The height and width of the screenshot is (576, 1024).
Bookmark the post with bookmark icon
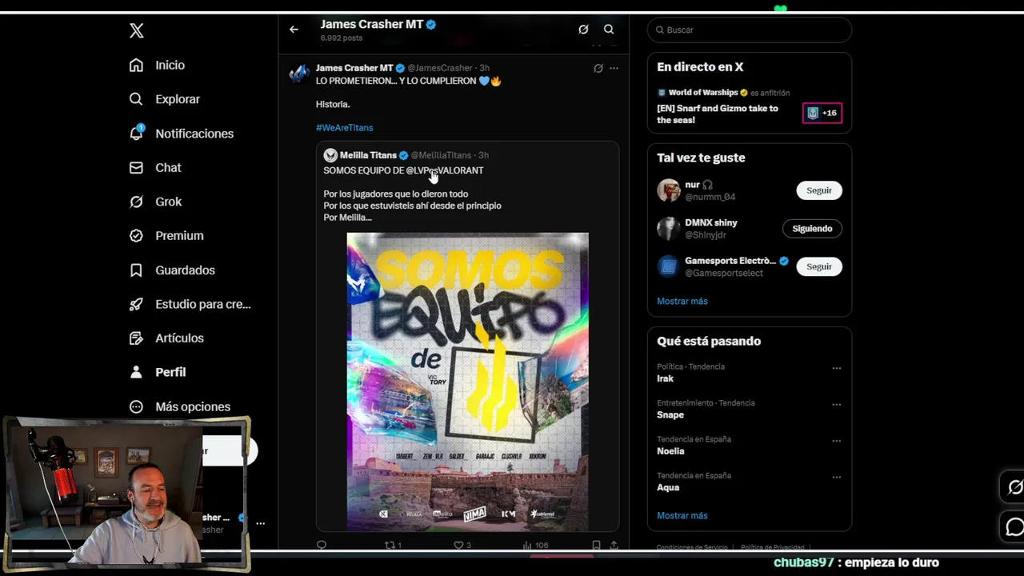pyautogui.click(x=596, y=545)
